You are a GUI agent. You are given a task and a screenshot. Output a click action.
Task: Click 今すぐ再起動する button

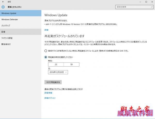tap(53, 82)
